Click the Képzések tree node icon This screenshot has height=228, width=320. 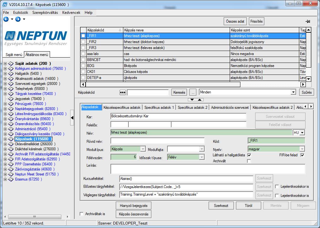point(11,139)
